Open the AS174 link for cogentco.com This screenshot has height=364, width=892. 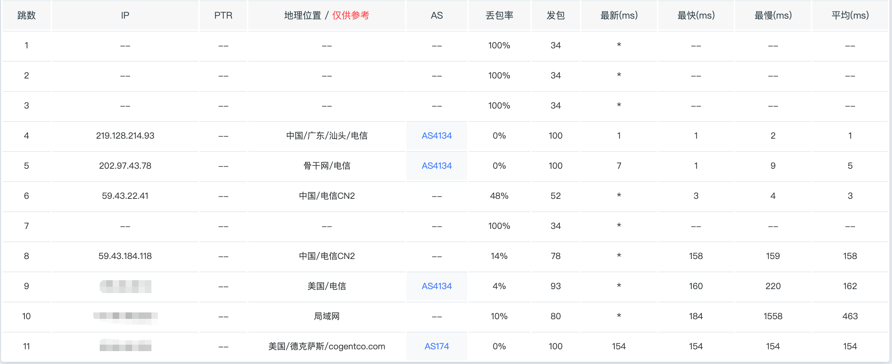pos(436,346)
